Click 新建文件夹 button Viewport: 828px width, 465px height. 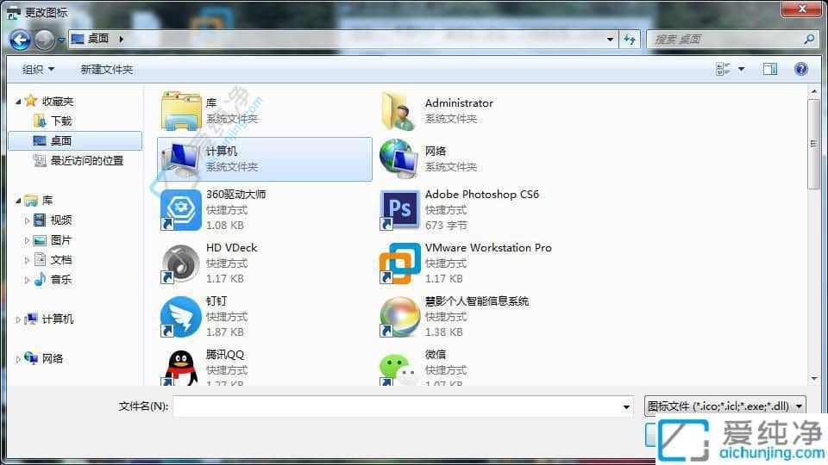point(107,69)
